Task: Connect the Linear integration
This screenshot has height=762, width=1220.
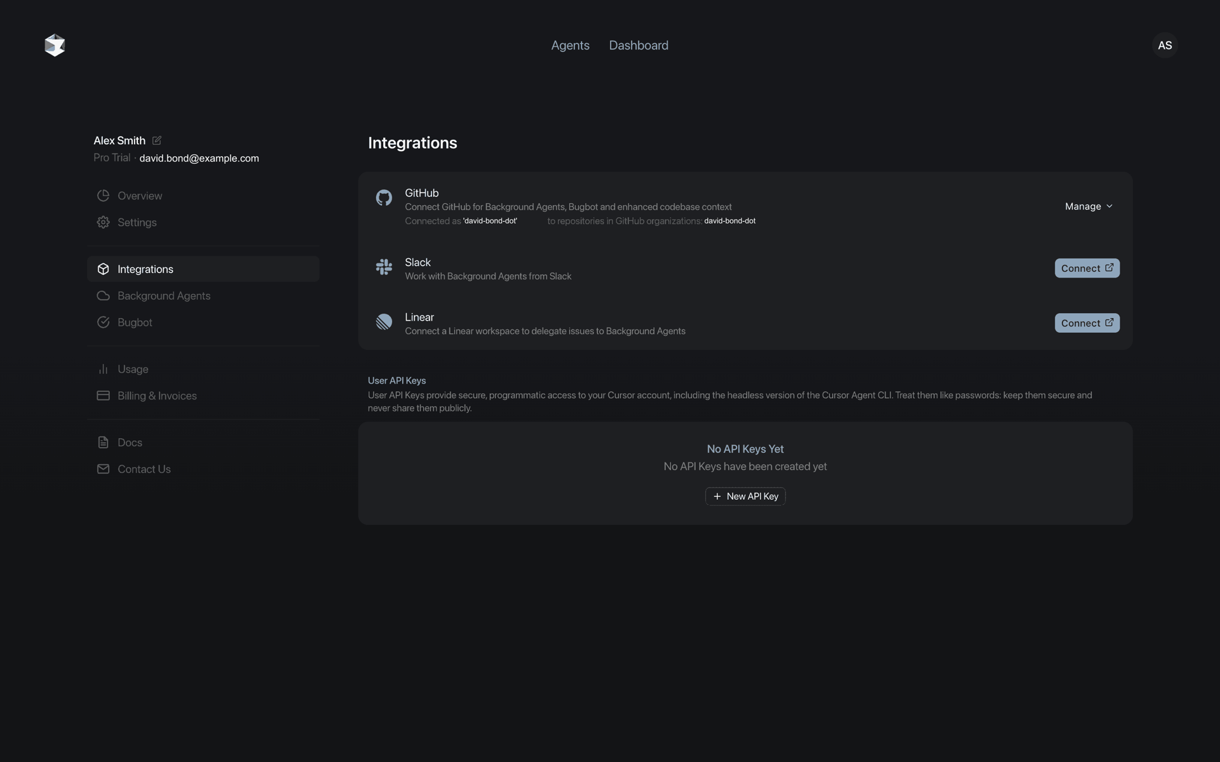Action: coord(1087,323)
